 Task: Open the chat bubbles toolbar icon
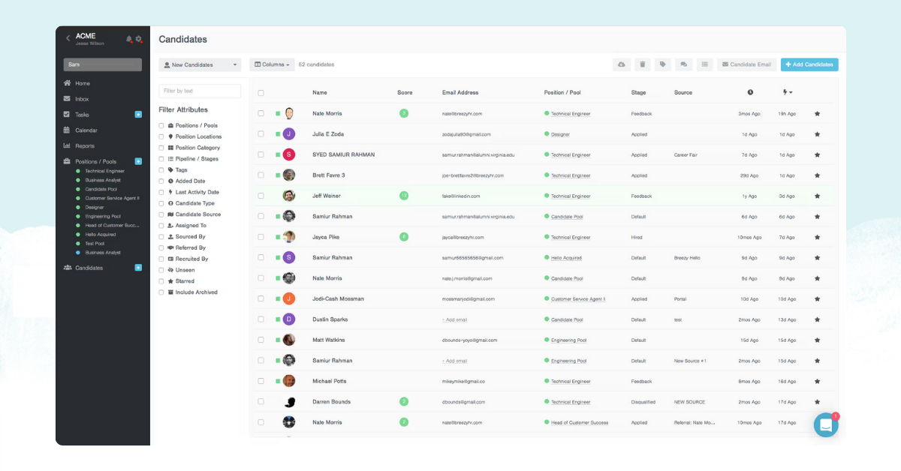tap(683, 64)
